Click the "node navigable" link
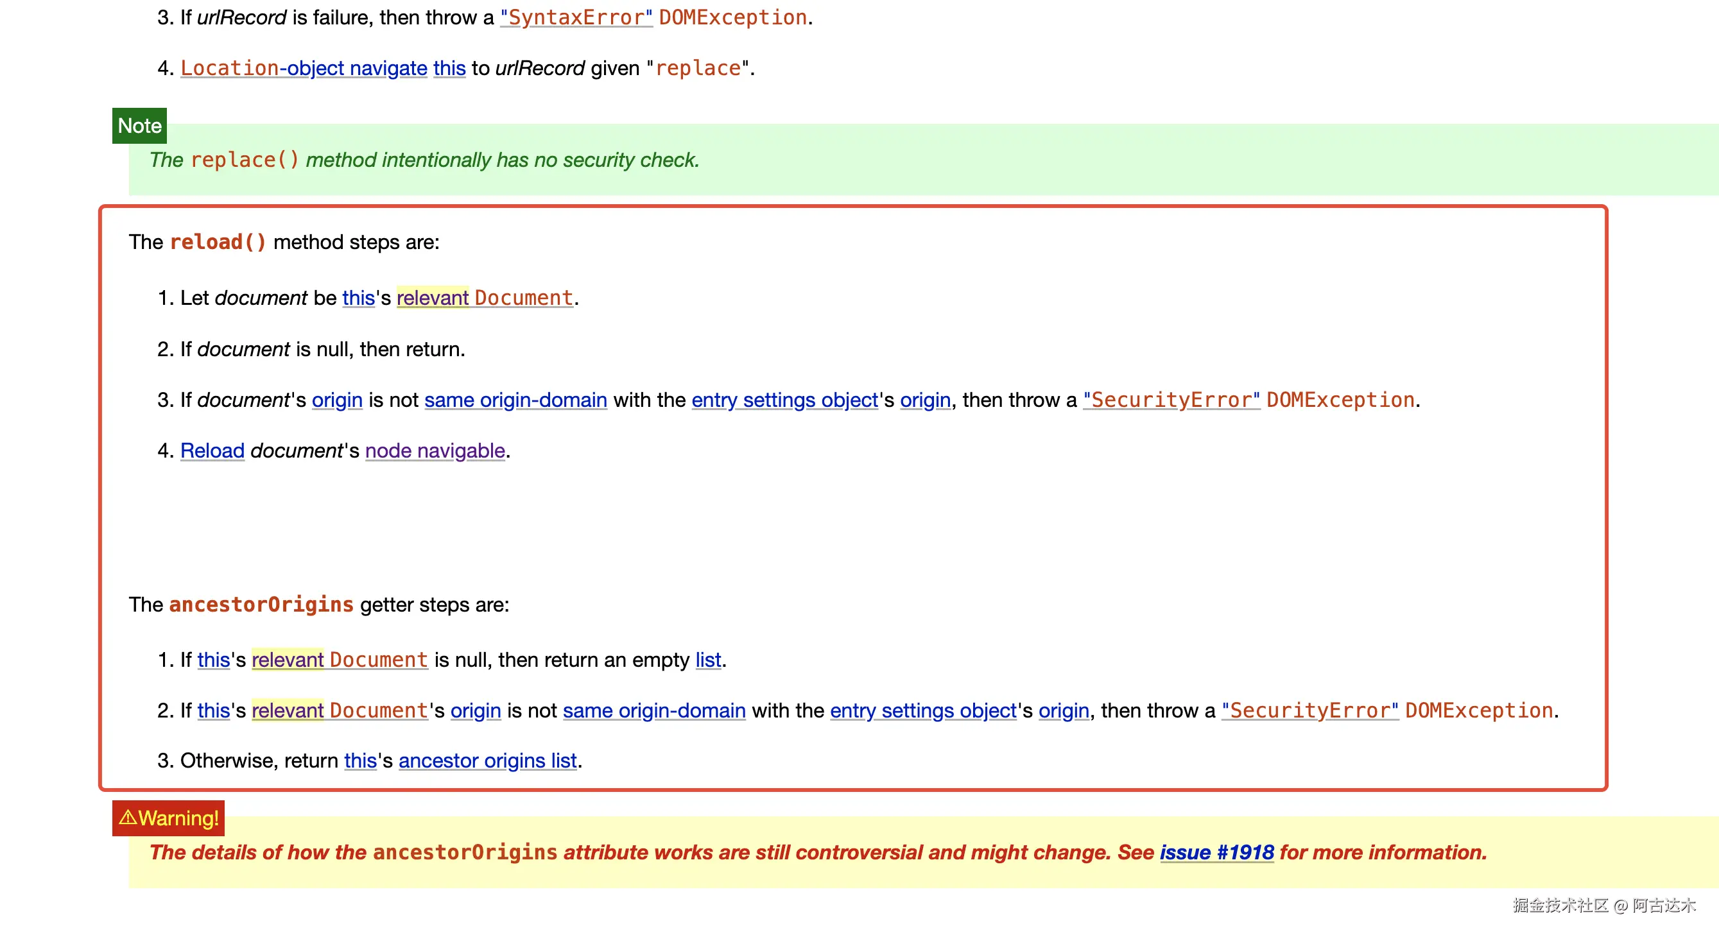The width and height of the screenshot is (1719, 937). 435,451
